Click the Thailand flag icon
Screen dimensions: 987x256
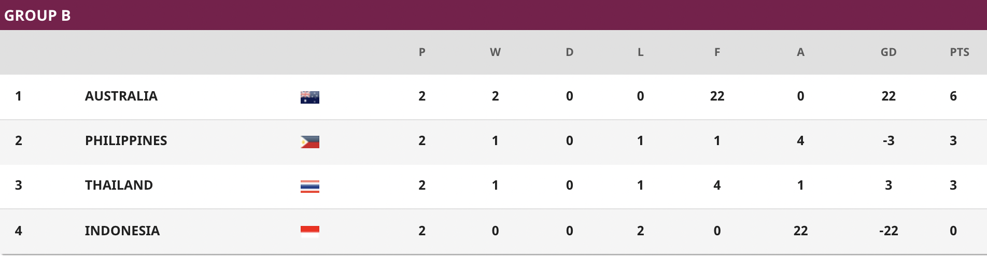[310, 187]
